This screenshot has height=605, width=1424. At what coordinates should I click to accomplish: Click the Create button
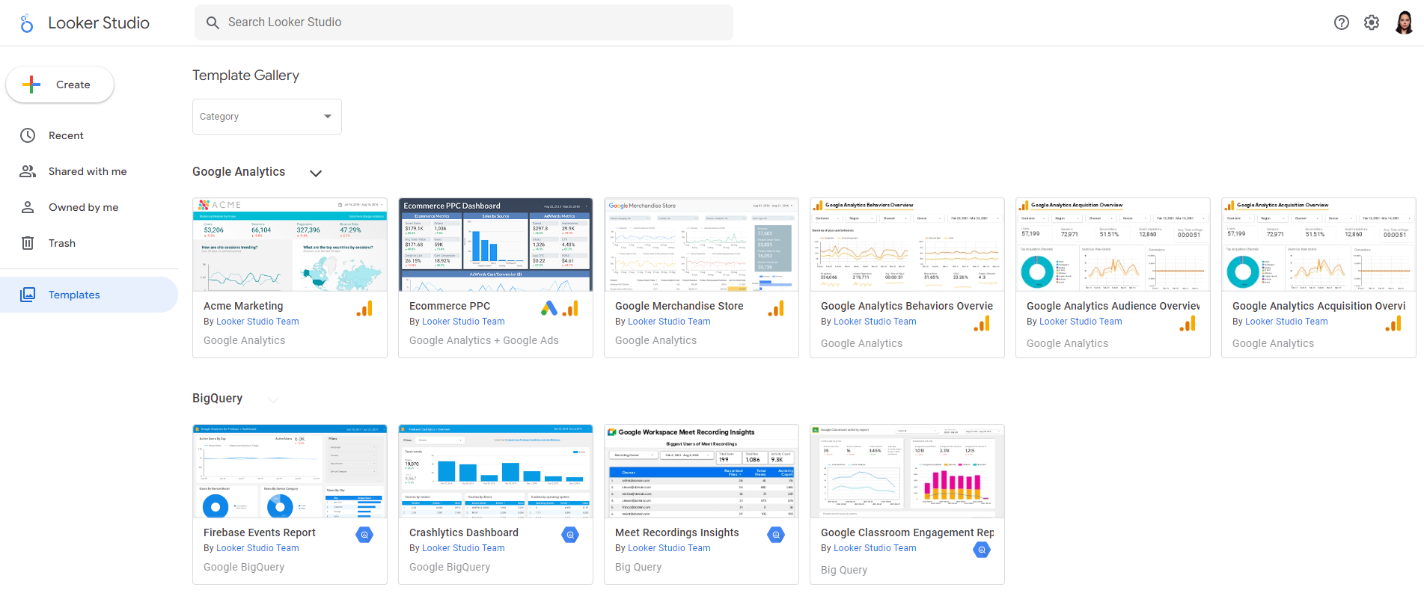point(60,85)
